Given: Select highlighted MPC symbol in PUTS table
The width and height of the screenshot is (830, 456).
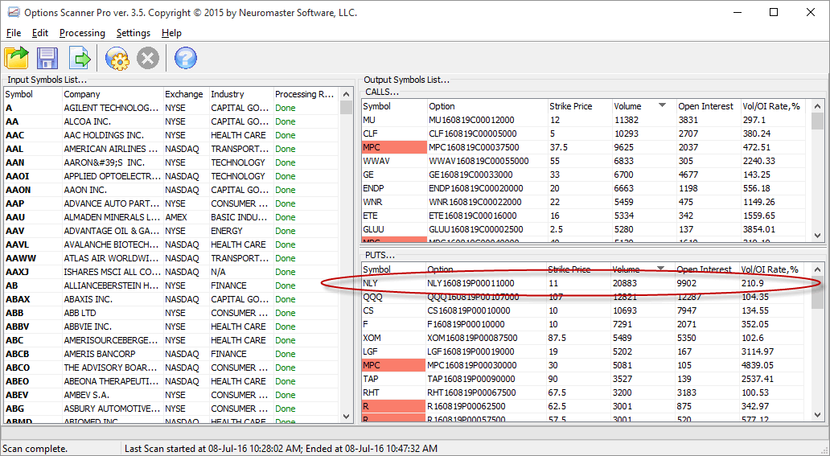Looking at the screenshot, I should (393, 365).
